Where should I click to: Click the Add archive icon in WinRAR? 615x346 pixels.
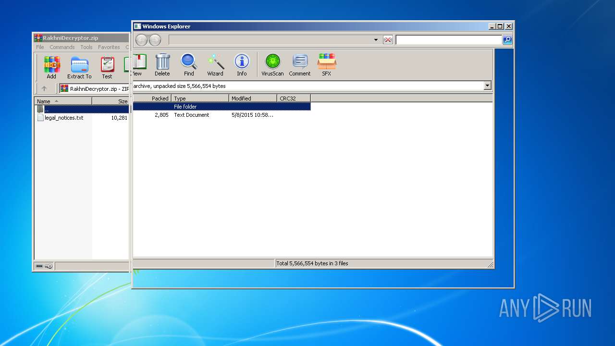51,64
